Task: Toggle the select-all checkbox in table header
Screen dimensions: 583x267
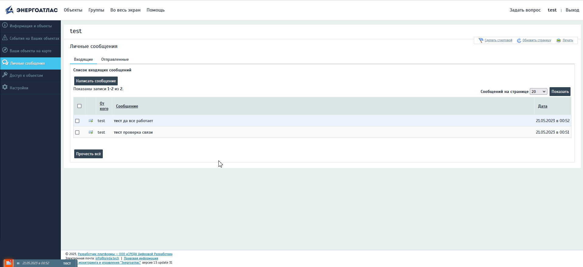Action: point(79,106)
